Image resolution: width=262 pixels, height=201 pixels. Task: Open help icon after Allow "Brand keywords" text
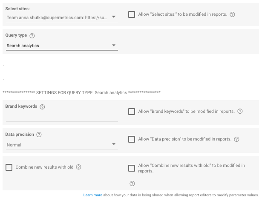pyautogui.click(x=240, y=111)
